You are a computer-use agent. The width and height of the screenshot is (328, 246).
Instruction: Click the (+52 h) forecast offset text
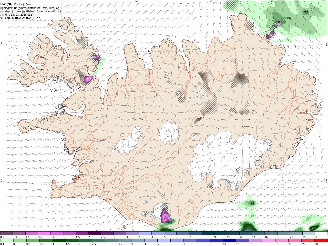coord(37,18)
